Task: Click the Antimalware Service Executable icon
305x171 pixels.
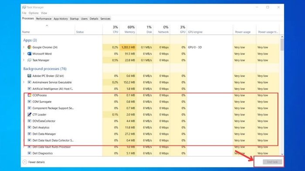Action: [x=29, y=82]
